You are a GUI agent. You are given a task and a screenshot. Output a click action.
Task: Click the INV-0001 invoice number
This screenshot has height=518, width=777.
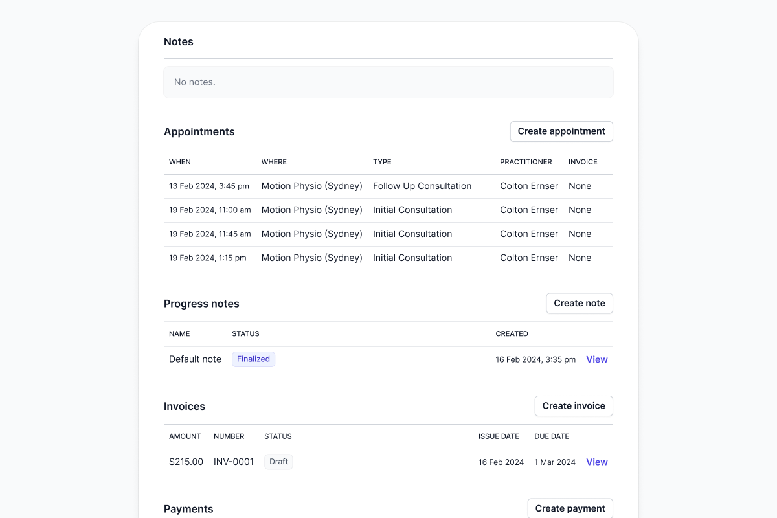234,462
